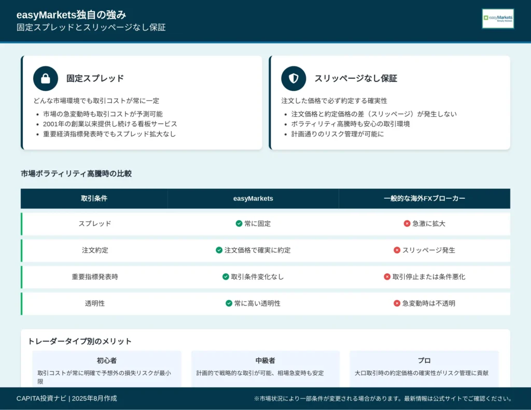
Task: Click the text 注文した価格で必ず約定する確実性
Action: point(334,101)
